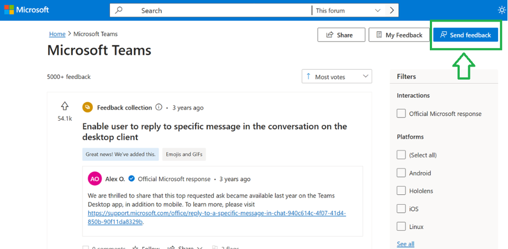Click the 54.1k vote count
This screenshot has width=508, height=249.
[x=65, y=119]
